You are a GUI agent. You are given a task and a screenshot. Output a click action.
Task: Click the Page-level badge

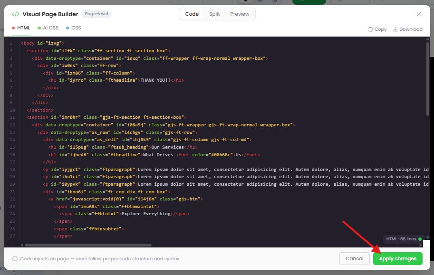(x=96, y=14)
